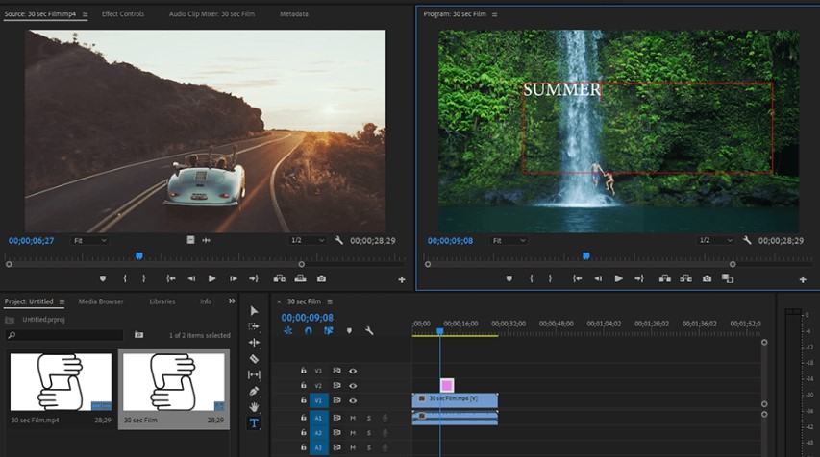Expand the Project panel overflow chevrons
Viewport: 820px width, 457px height.
click(232, 301)
